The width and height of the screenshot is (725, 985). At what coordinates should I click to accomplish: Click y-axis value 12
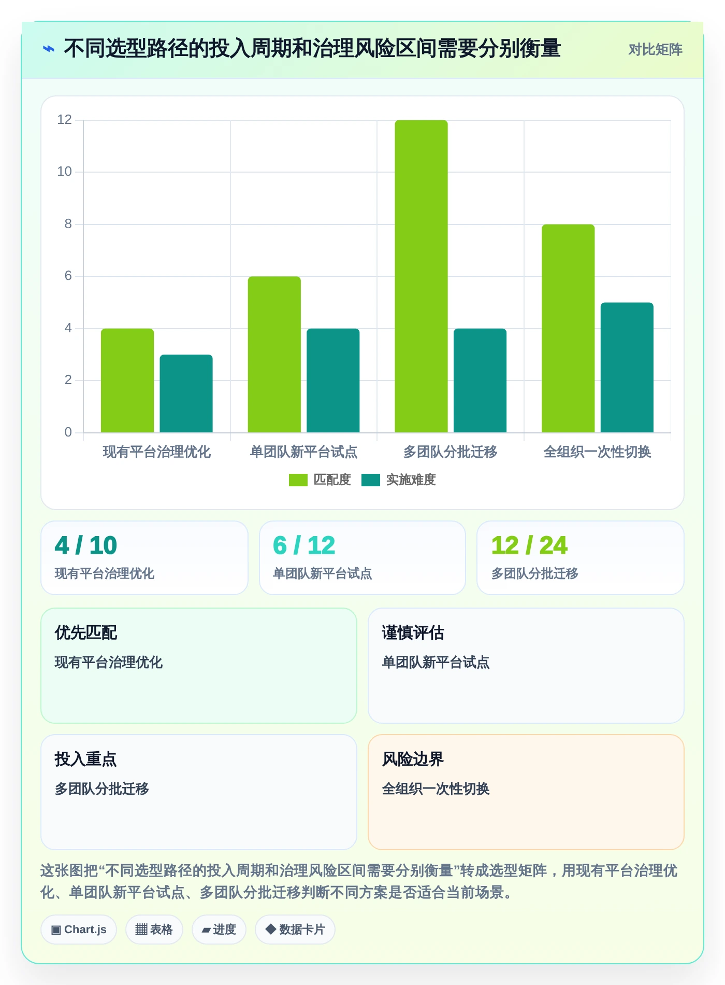[65, 120]
